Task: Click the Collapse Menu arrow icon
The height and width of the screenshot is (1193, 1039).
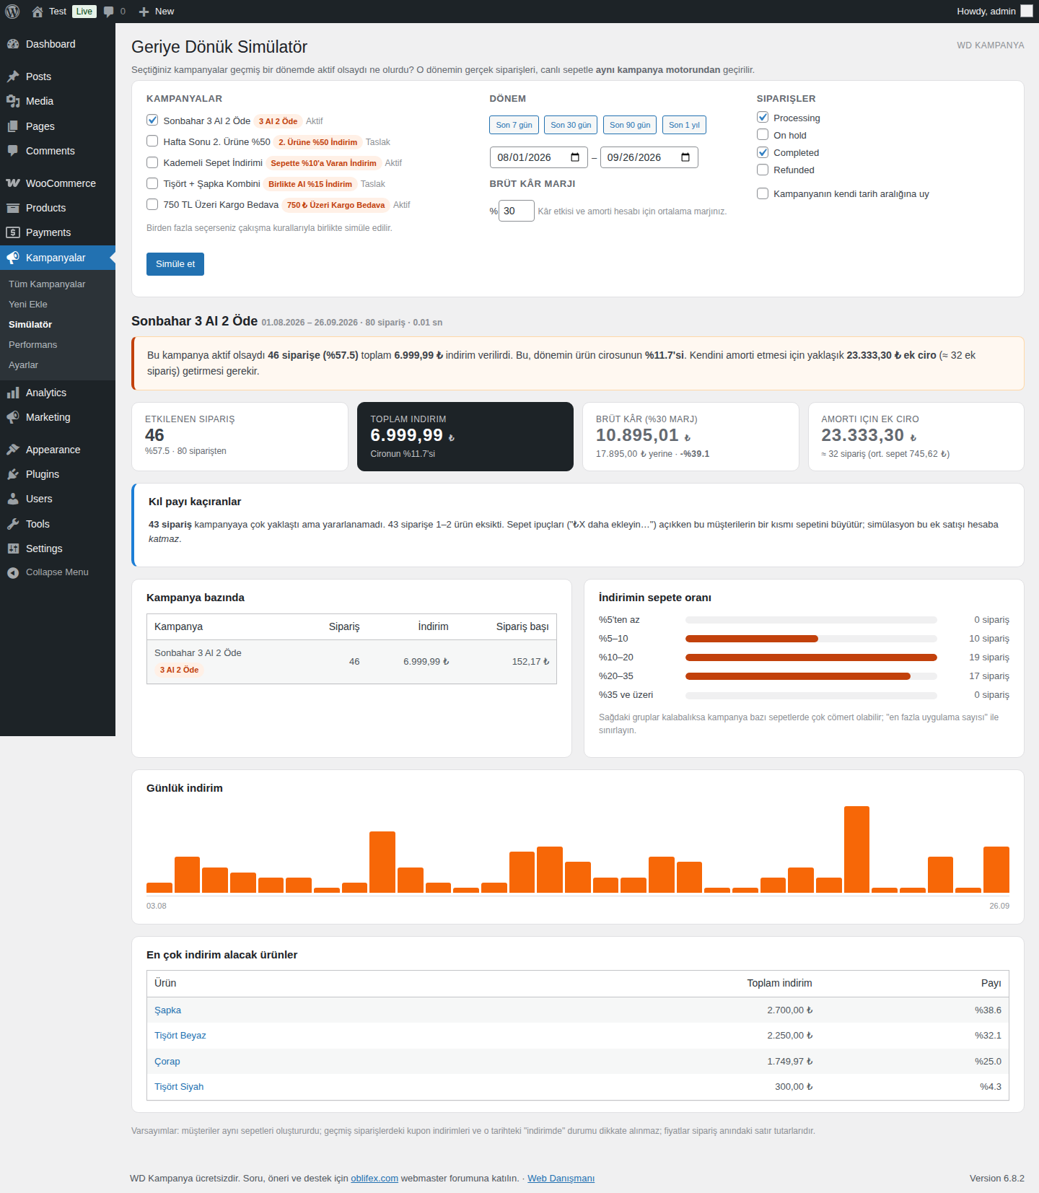Action: click(x=13, y=572)
